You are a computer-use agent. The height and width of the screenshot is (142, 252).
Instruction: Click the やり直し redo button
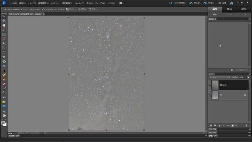pos(209,3)
